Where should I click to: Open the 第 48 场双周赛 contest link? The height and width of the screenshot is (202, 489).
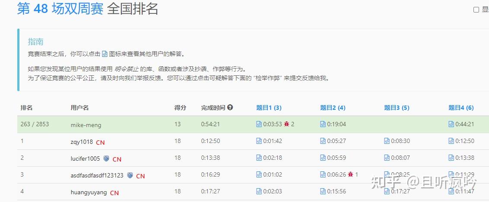(60, 9)
